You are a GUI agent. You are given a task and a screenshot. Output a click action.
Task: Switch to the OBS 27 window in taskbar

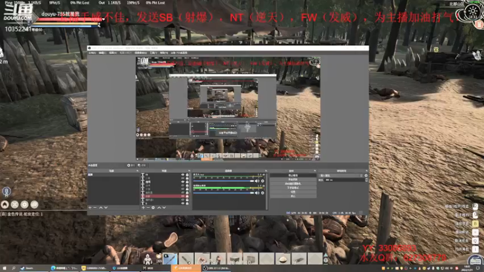coord(216,268)
